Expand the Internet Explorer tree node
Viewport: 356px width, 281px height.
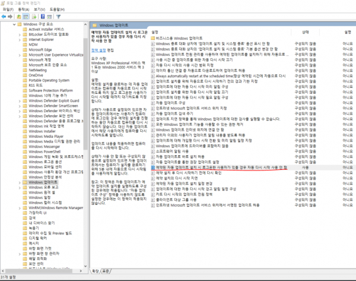20,40
